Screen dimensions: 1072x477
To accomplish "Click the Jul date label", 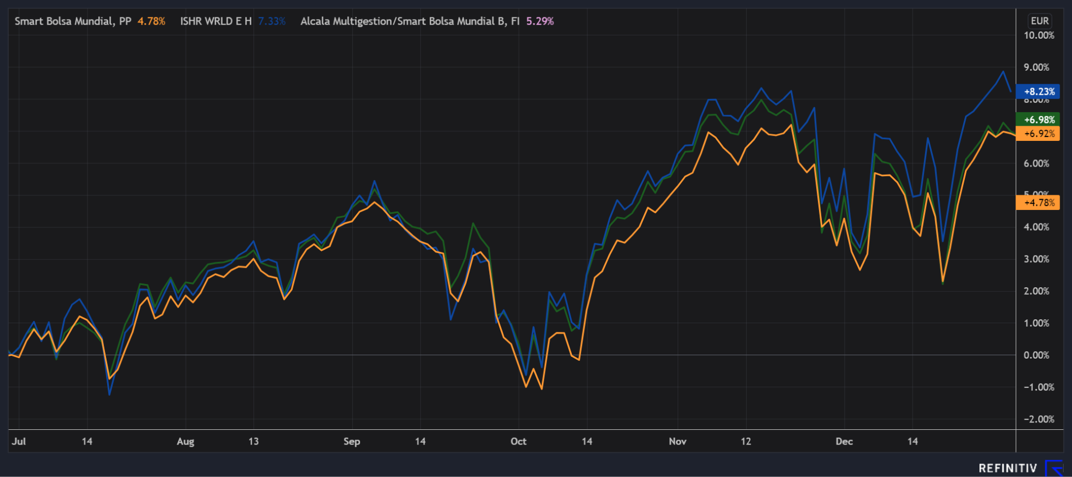I will click(x=19, y=441).
